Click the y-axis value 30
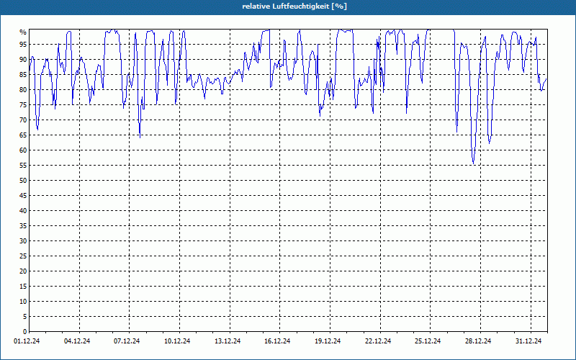 (x=23, y=241)
